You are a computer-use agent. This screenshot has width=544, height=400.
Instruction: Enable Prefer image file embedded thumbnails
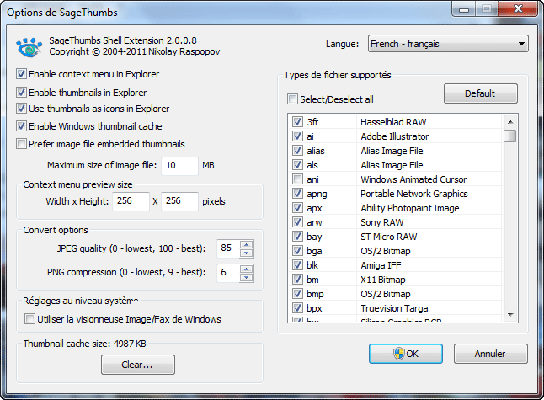click(21, 144)
